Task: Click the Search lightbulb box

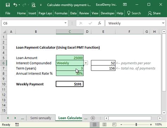Action: tap(134, 13)
